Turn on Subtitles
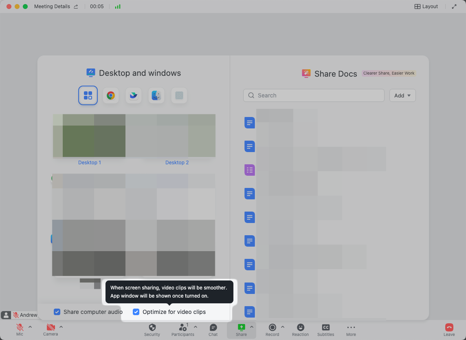The width and height of the screenshot is (466, 340). [325, 329]
